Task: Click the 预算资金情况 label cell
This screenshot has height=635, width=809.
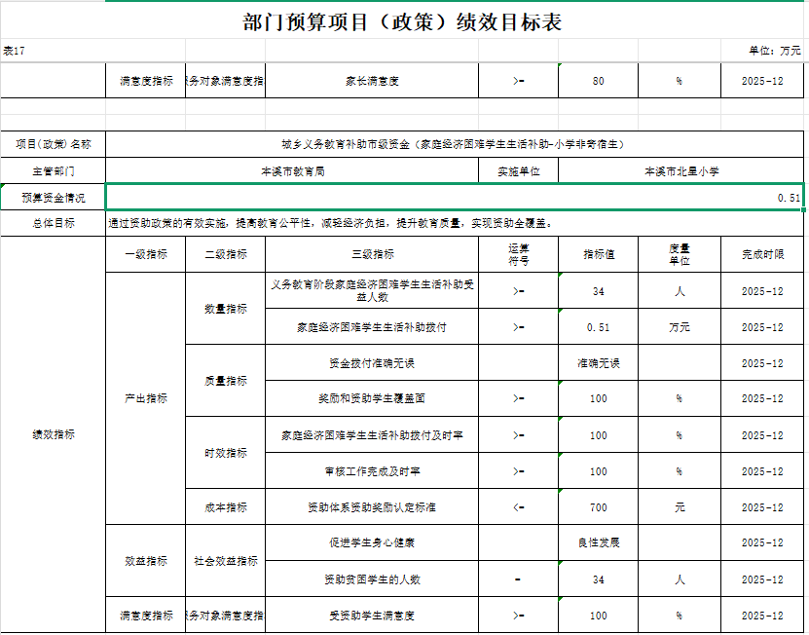Action: (x=54, y=197)
